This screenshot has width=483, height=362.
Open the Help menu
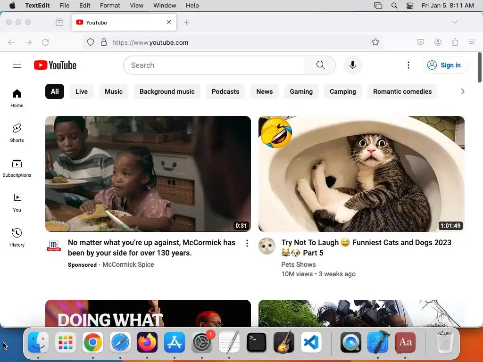tap(192, 6)
